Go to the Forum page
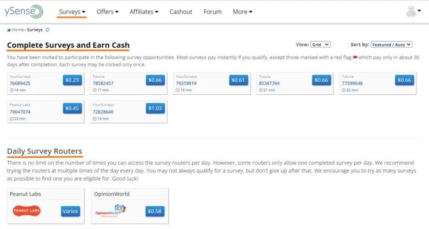This screenshot has height=229, width=429. (x=213, y=12)
